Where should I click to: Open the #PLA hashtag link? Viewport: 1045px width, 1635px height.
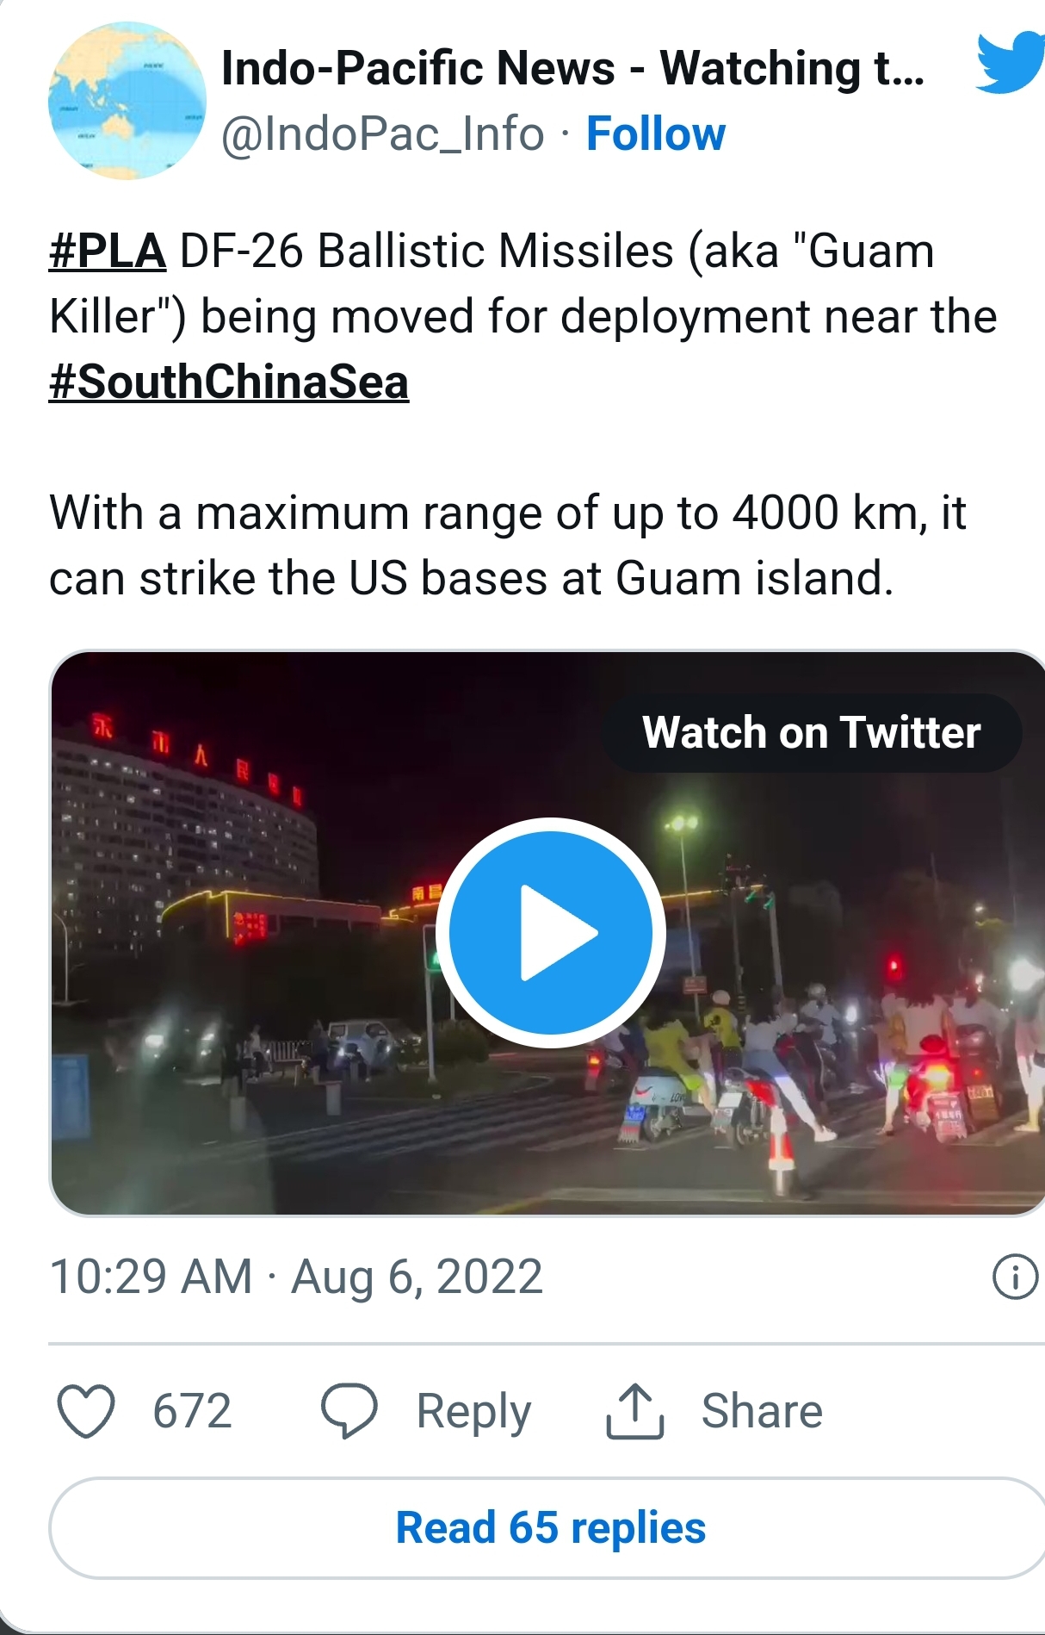point(108,252)
